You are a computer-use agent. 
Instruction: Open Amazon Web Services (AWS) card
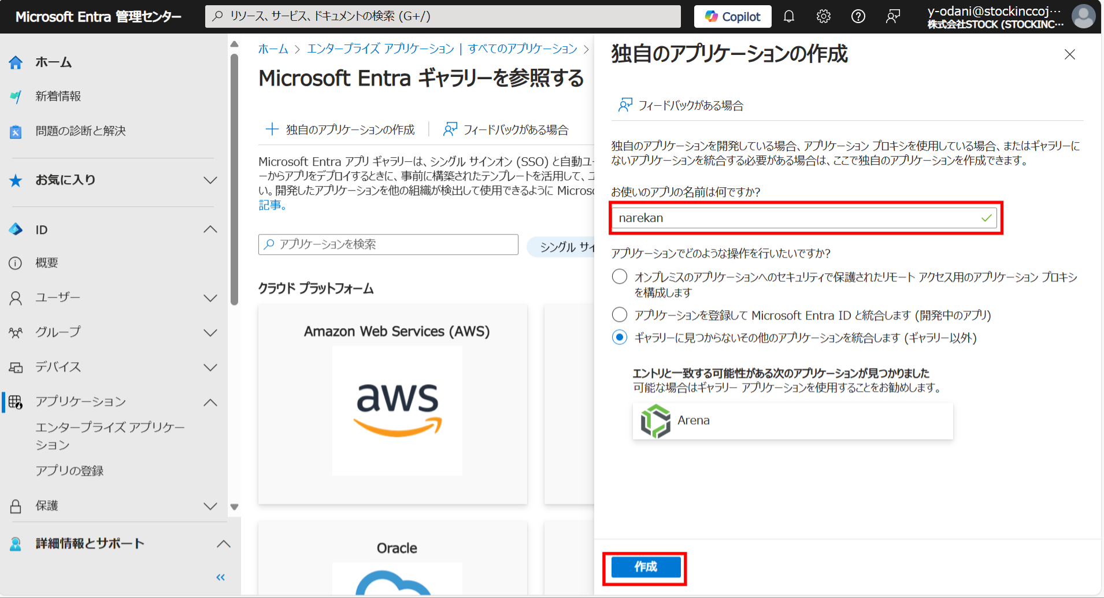pos(392,404)
